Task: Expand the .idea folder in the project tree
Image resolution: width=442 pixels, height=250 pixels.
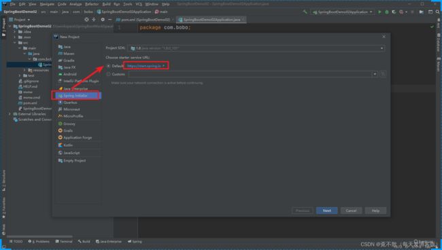Action: click(15, 32)
